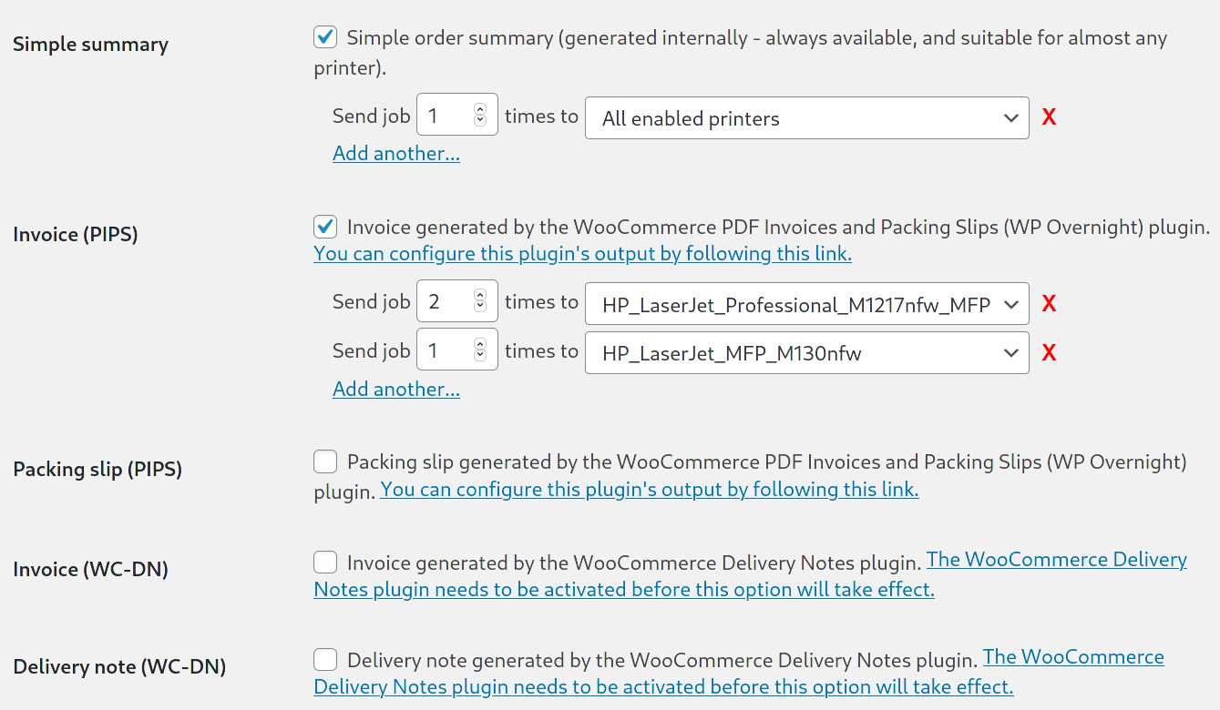Remove the All enabled printers job row
This screenshot has height=710, width=1220.
pos(1049,117)
